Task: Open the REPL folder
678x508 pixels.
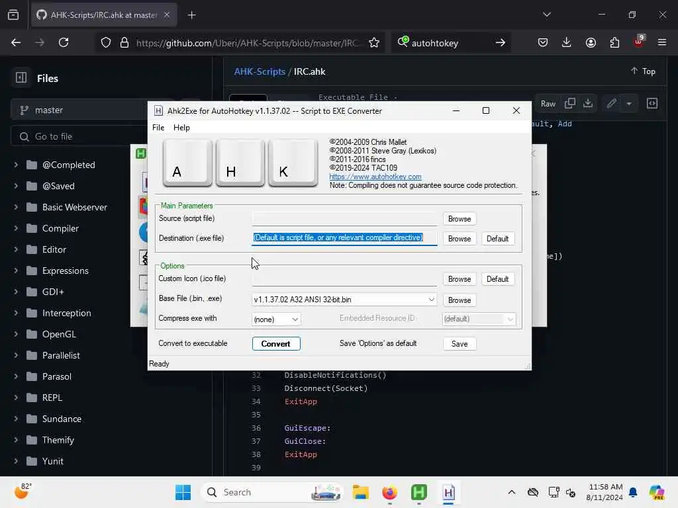Action: pyautogui.click(x=52, y=398)
